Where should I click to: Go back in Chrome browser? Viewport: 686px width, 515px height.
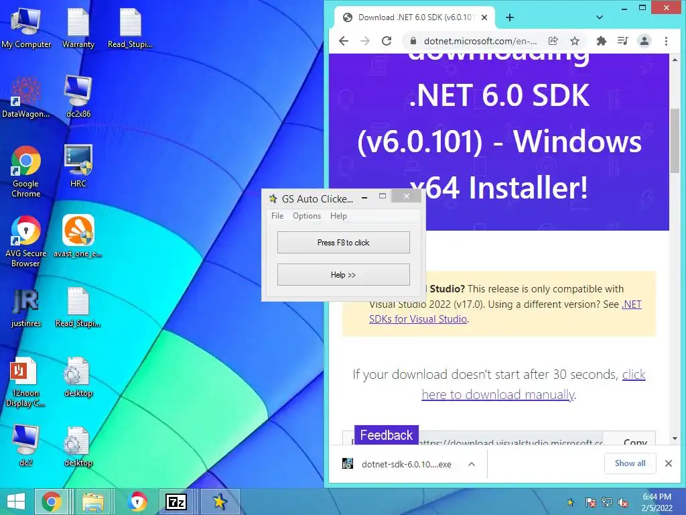click(344, 41)
